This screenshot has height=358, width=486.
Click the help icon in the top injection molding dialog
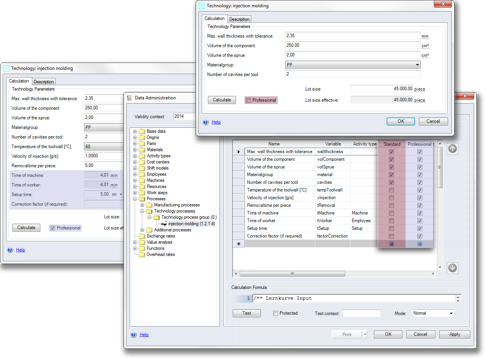click(x=206, y=122)
